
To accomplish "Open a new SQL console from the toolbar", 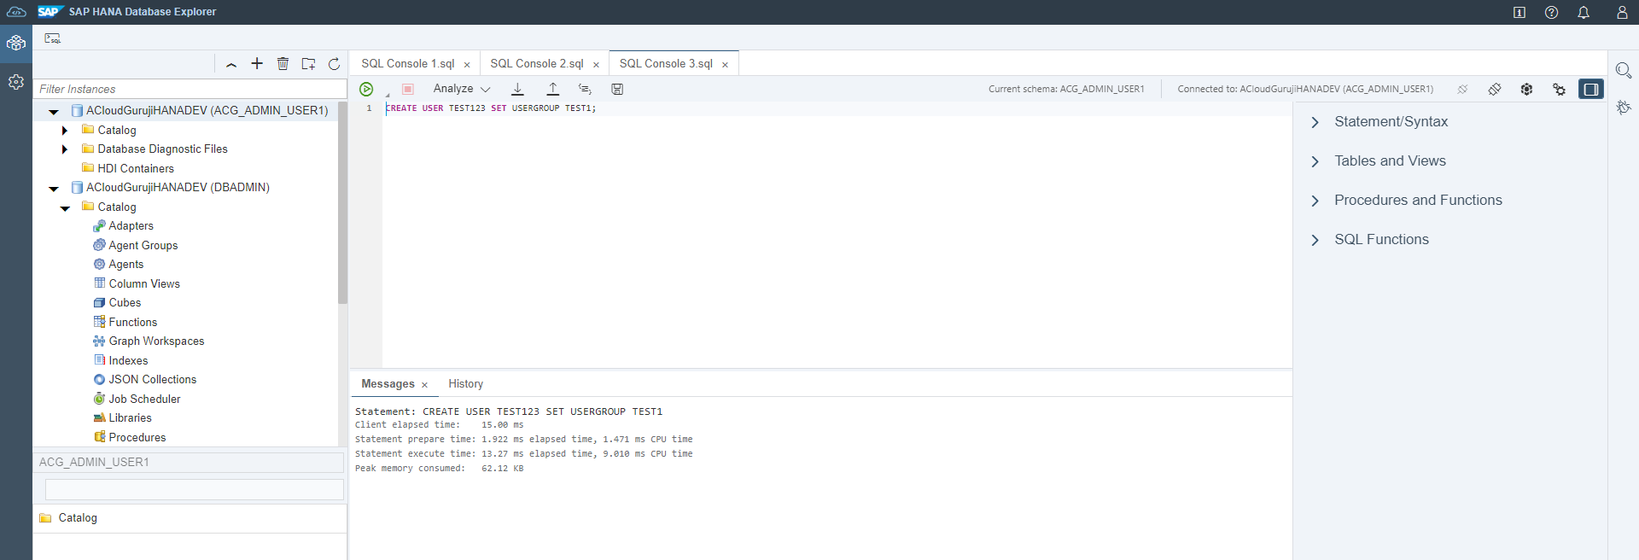I will point(53,38).
